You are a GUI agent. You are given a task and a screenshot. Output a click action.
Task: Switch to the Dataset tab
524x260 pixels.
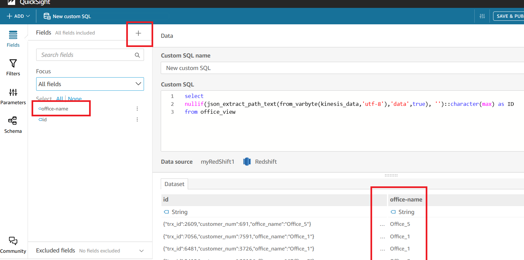click(174, 184)
